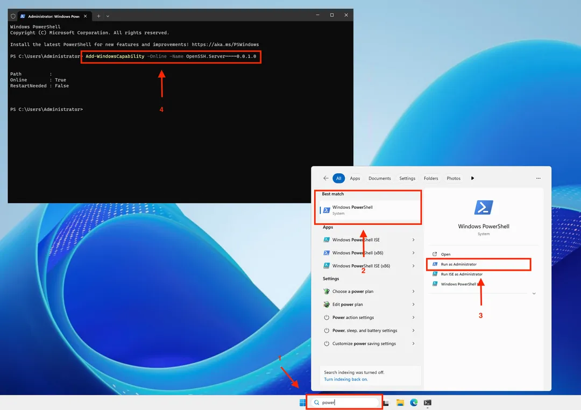Open the Terminal icon on the taskbar
Screen dimensions: 581x410
[x=428, y=402]
